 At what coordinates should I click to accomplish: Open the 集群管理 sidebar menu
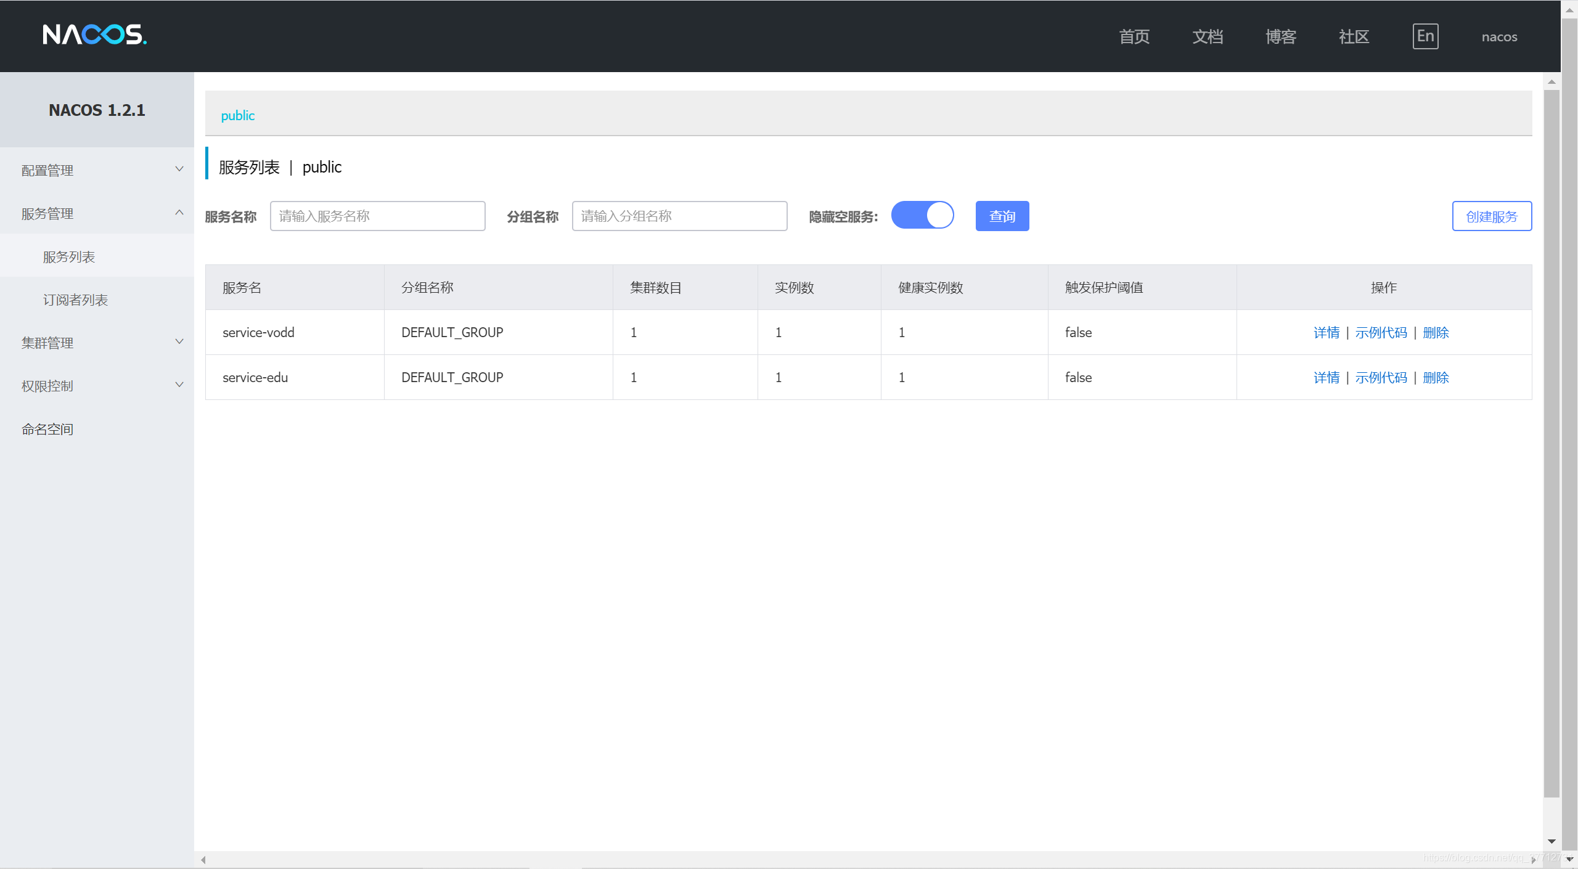(97, 343)
